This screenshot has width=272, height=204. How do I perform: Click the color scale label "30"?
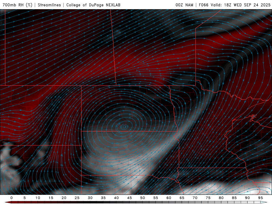(90, 198)
